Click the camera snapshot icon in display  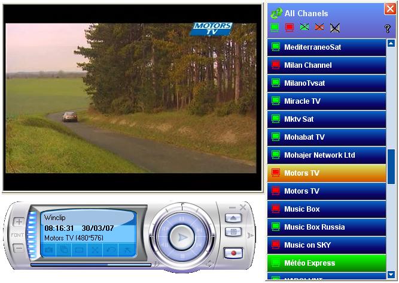pos(48,250)
